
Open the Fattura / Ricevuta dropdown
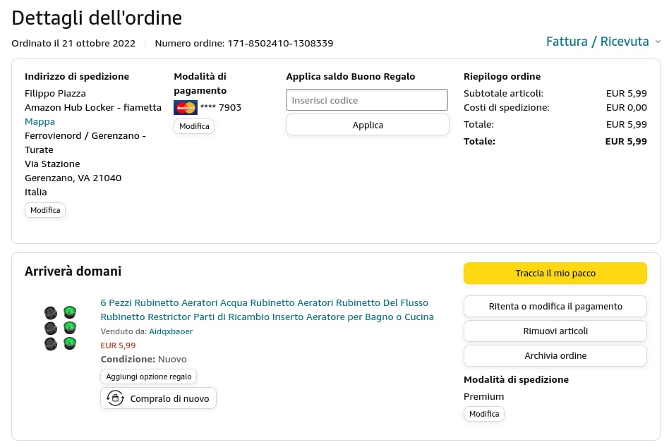click(x=597, y=42)
